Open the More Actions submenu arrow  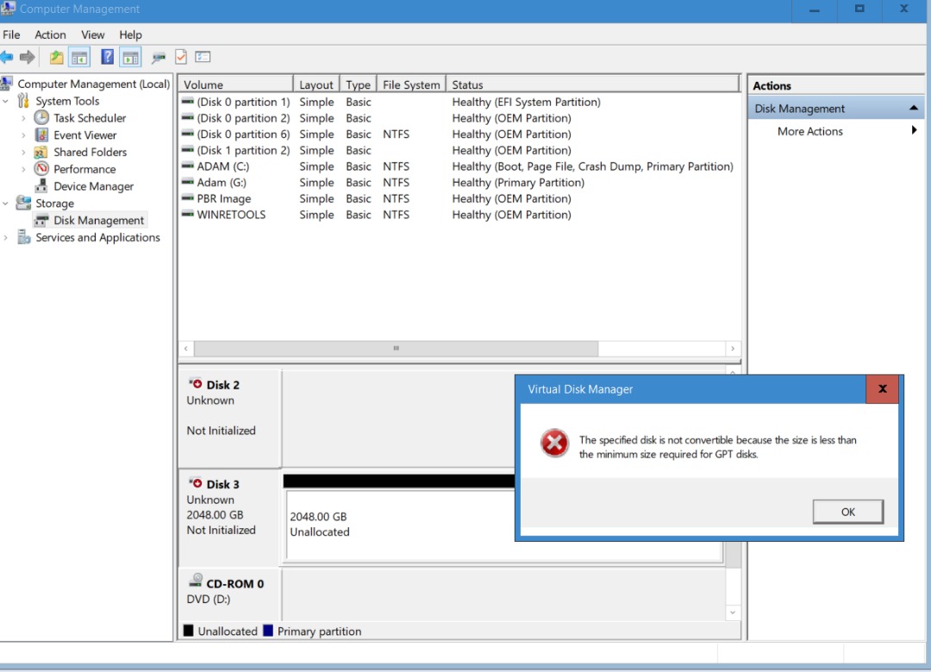pos(914,130)
